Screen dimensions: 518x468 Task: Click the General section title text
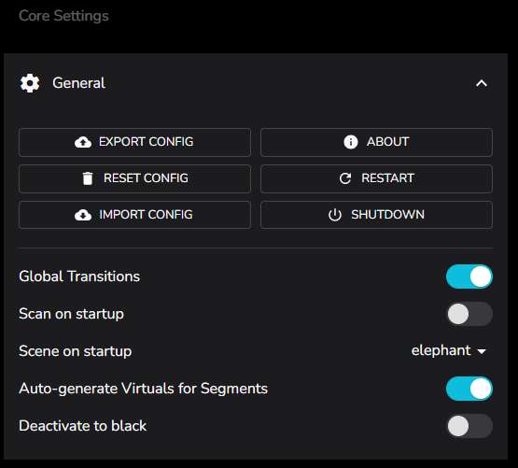[x=78, y=83]
